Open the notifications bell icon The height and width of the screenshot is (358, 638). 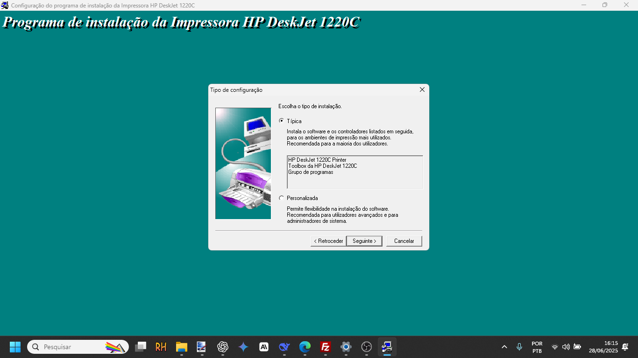click(625, 347)
